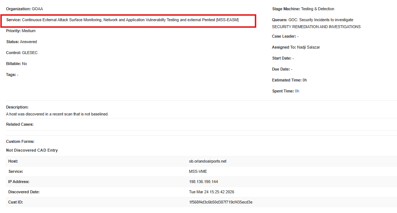Click the Cust ID hash value
397x213 pixels.
click(x=220, y=202)
